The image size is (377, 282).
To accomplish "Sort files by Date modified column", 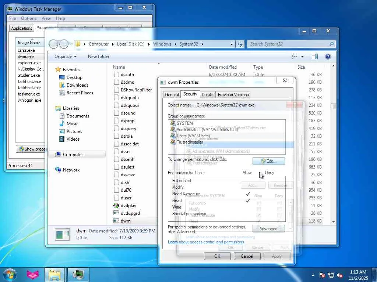I will (229, 67).
